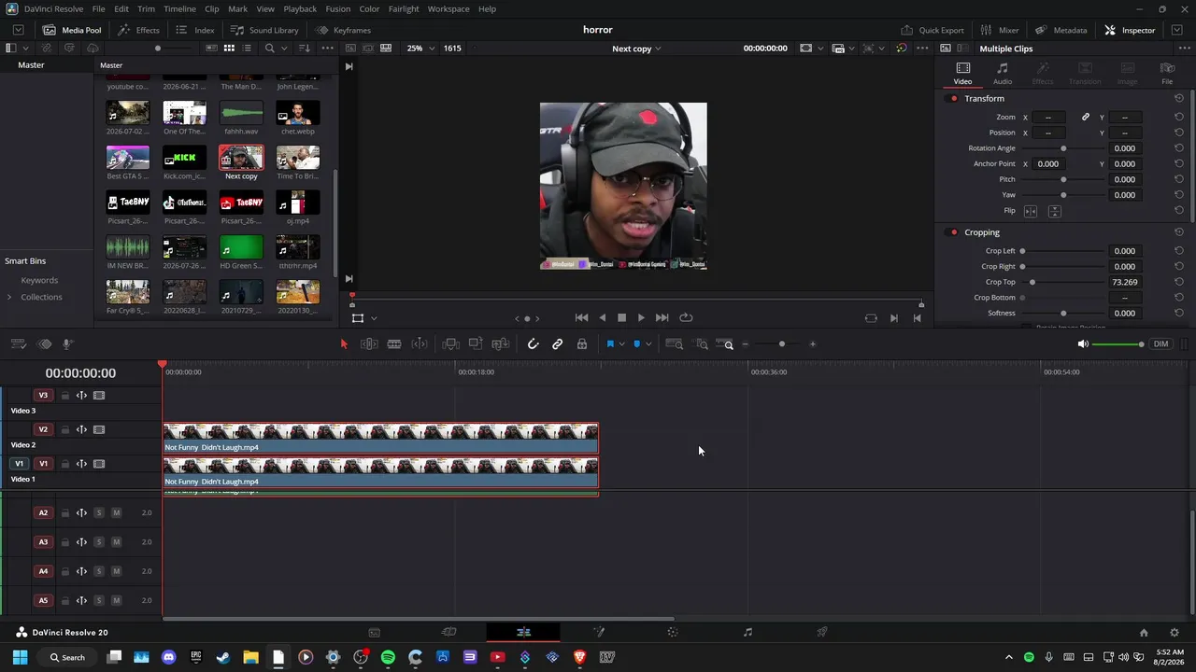Toggle Auto Track Selector on Video 3

81,396
